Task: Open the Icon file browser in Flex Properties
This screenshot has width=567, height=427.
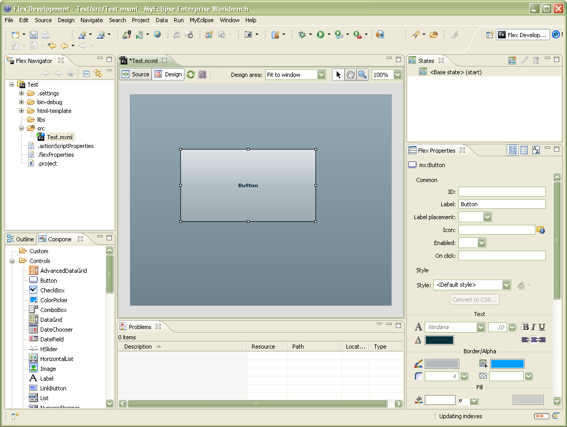Action: [540, 229]
